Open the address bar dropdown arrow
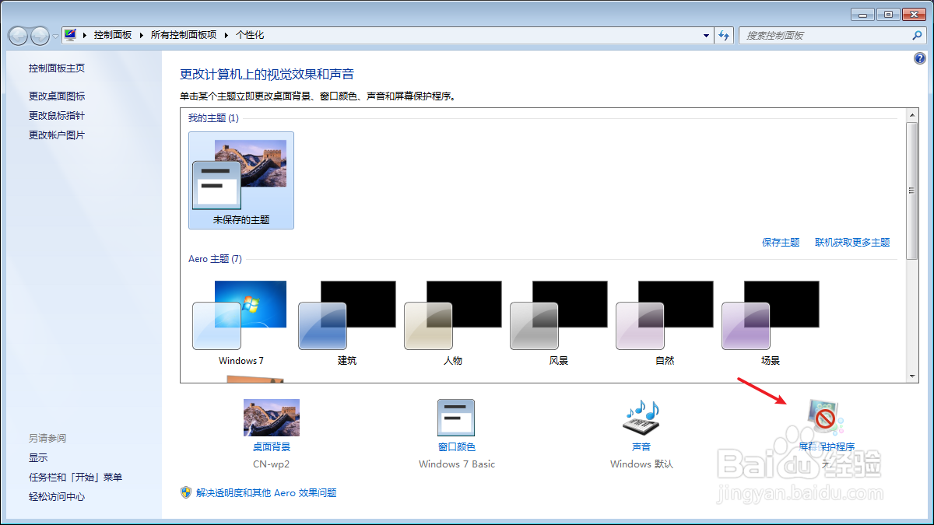The width and height of the screenshot is (934, 525). pos(706,34)
